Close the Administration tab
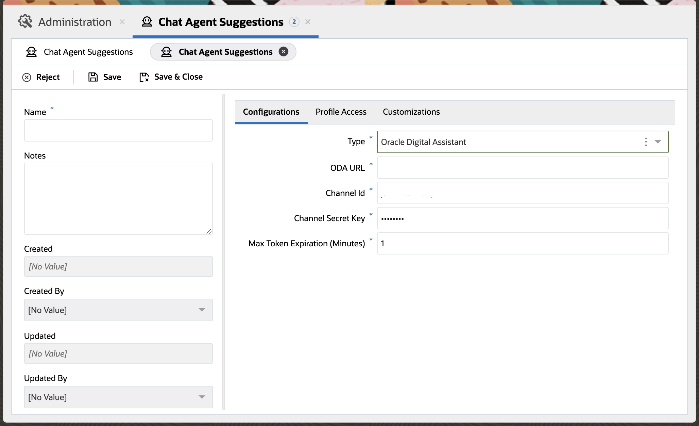 click(122, 22)
